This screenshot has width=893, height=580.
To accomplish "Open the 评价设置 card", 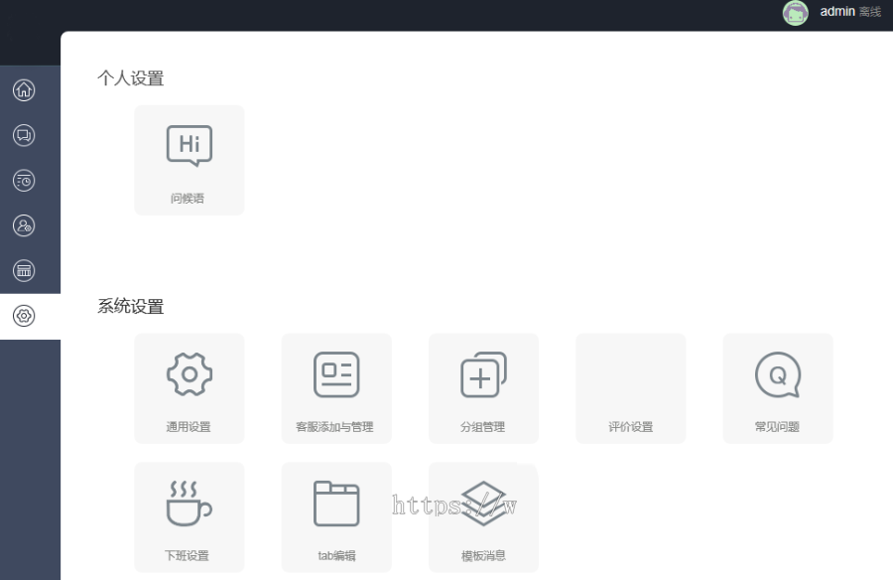I will pos(630,388).
